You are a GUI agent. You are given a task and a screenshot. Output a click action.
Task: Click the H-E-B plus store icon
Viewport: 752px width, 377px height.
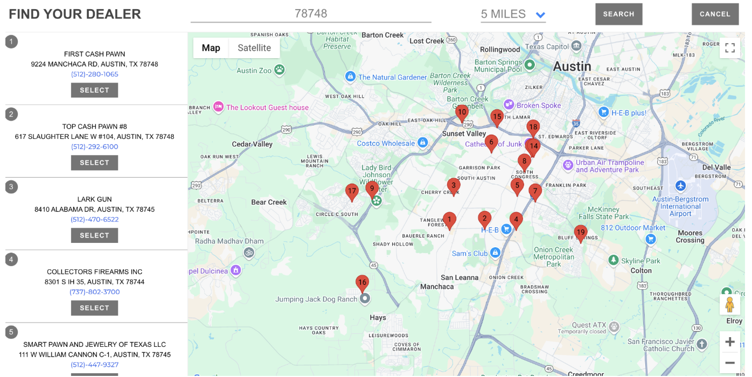tap(603, 112)
